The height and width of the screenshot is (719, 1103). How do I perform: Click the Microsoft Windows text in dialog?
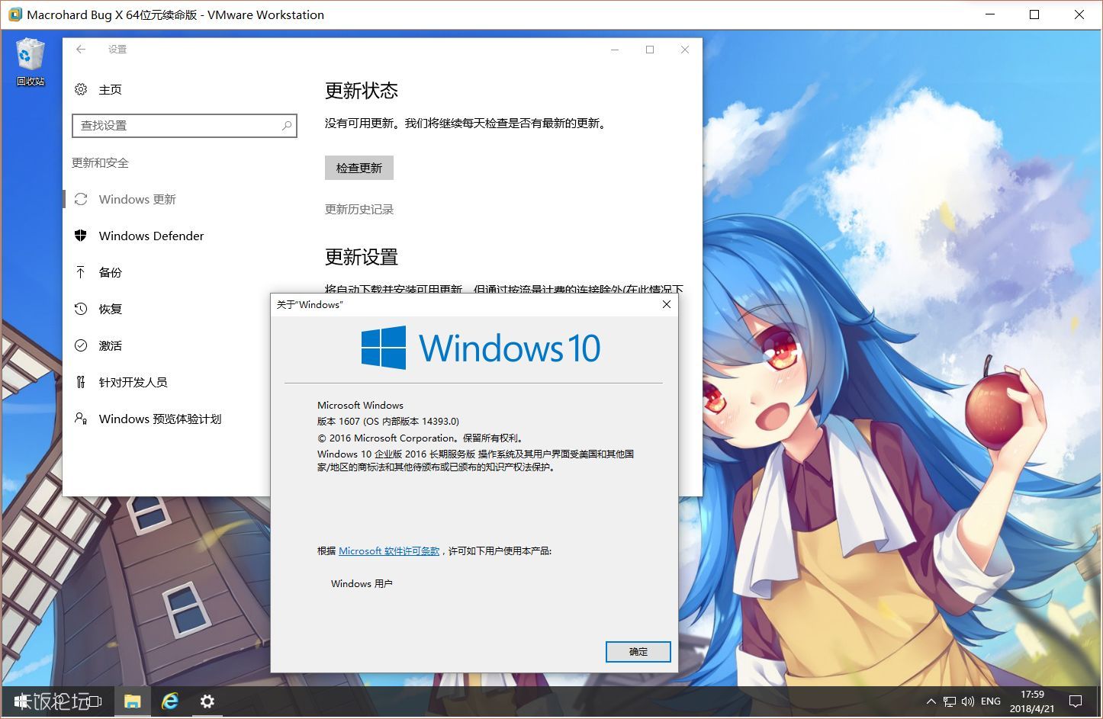(x=360, y=405)
